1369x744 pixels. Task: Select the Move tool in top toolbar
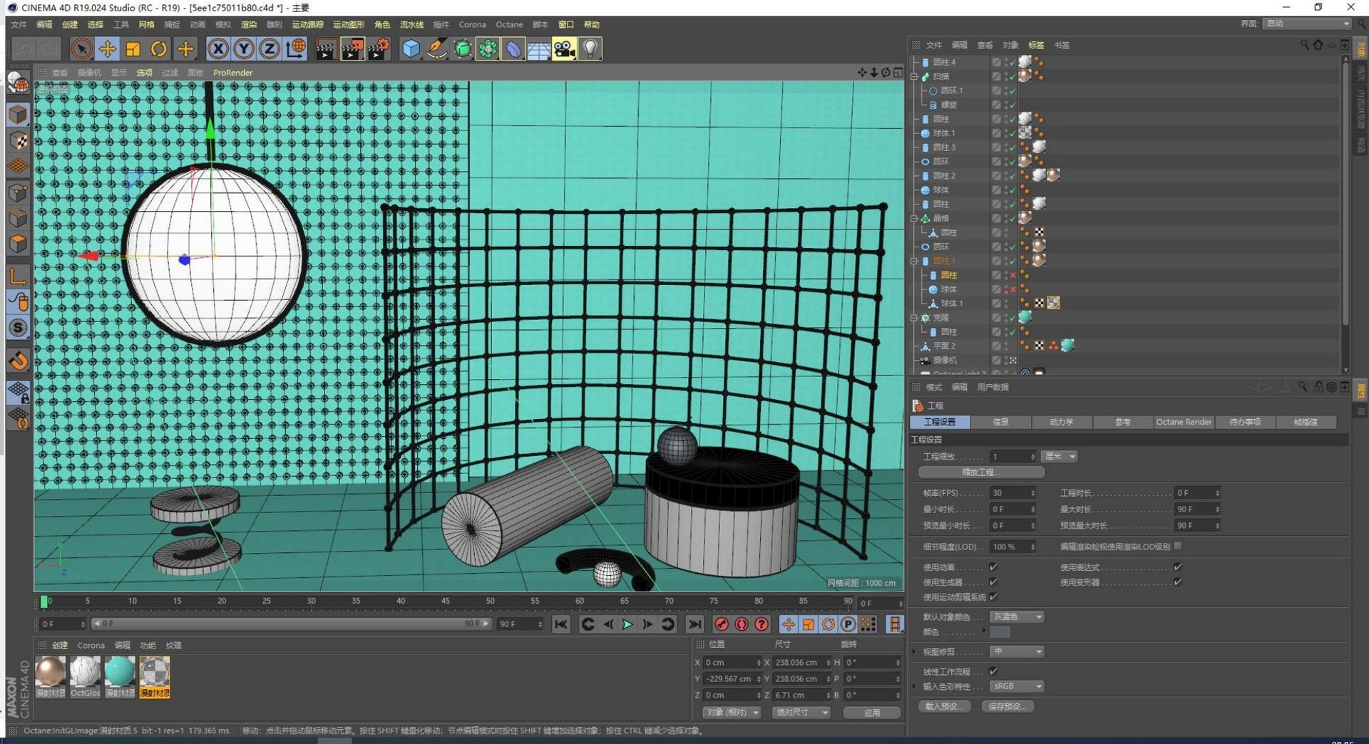(107, 49)
